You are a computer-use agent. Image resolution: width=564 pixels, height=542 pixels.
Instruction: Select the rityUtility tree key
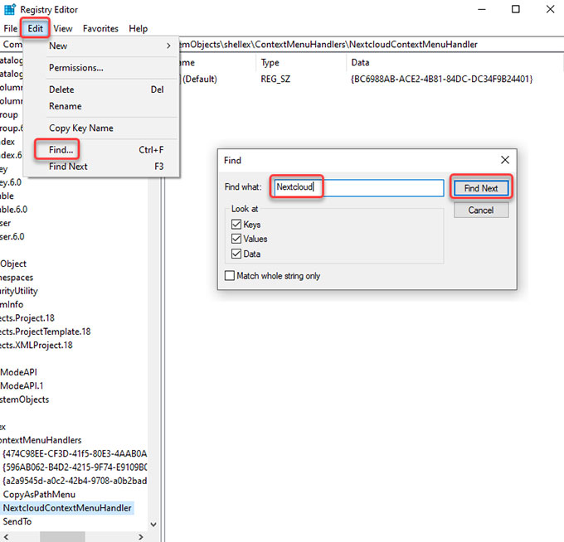pyautogui.click(x=19, y=291)
